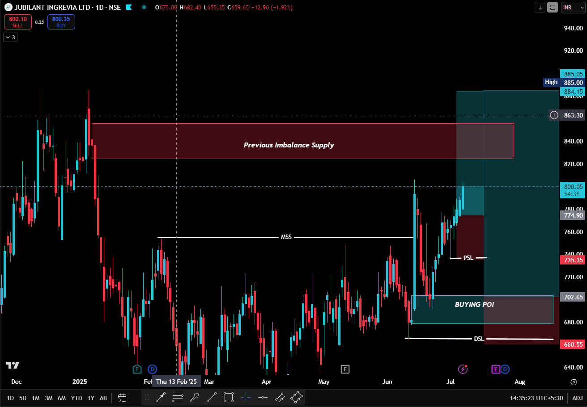
Task: Select the arrow marker tool
Action: tap(195, 397)
